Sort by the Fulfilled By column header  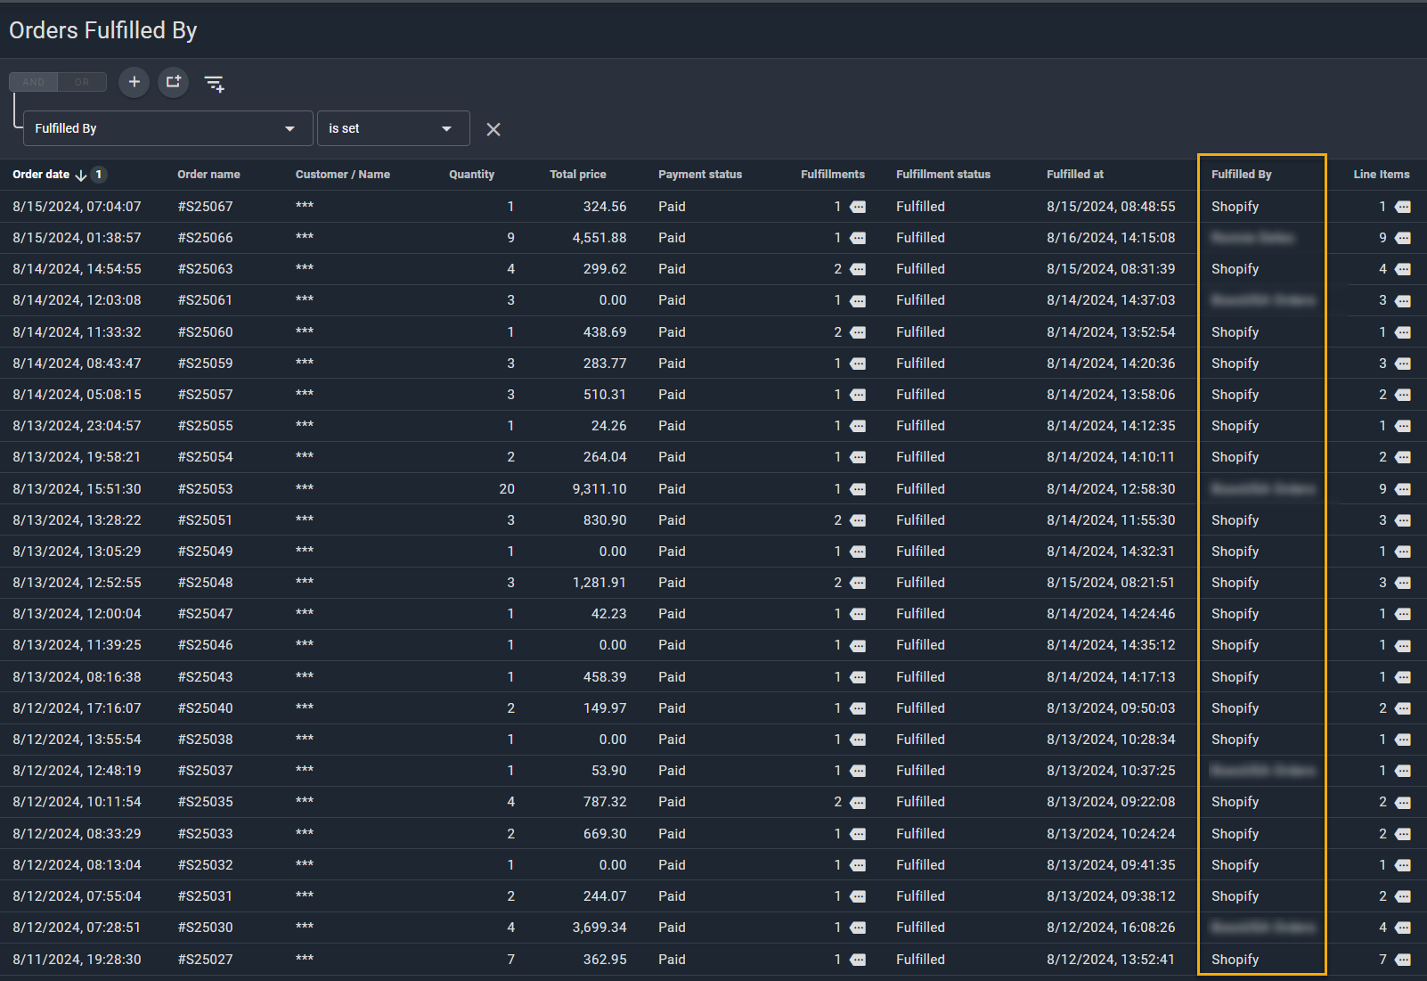(x=1241, y=175)
